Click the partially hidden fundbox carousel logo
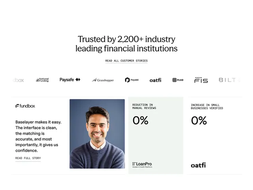 click(18, 80)
